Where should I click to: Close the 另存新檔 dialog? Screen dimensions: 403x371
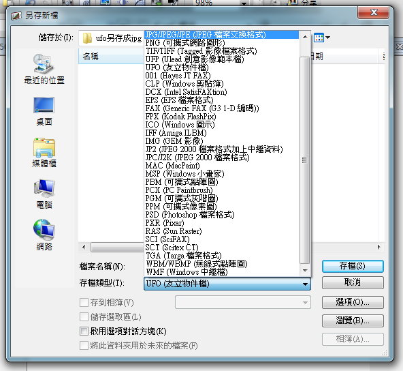(x=373, y=12)
